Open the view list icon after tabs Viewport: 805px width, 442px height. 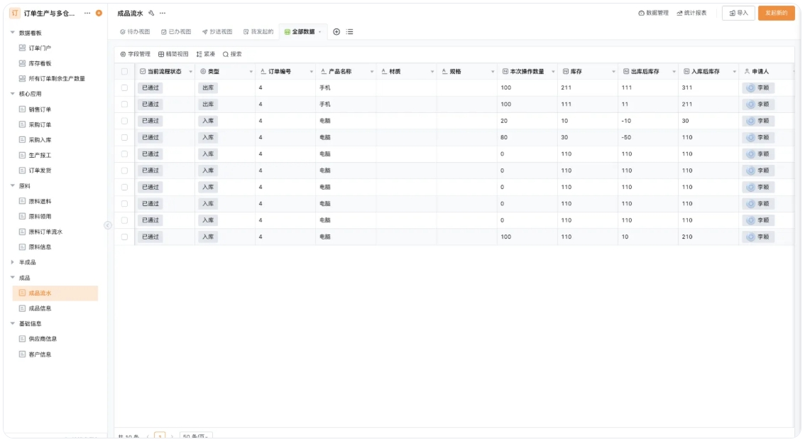pos(349,32)
